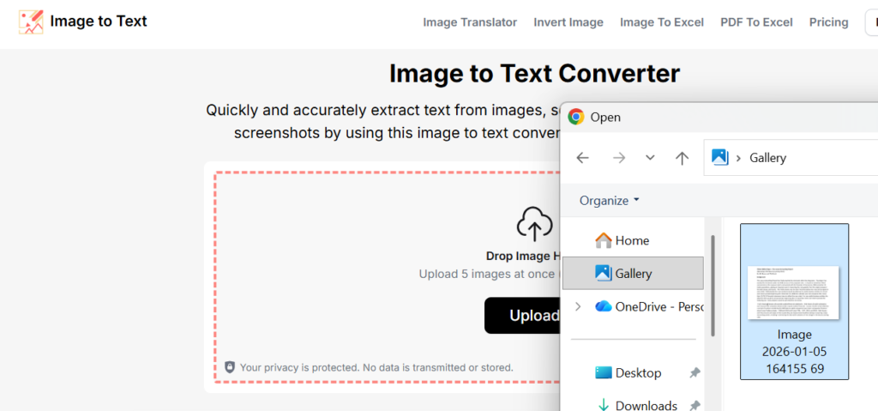Click the pin icon beside Desktop
This screenshot has height=411, width=878.
coord(694,373)
